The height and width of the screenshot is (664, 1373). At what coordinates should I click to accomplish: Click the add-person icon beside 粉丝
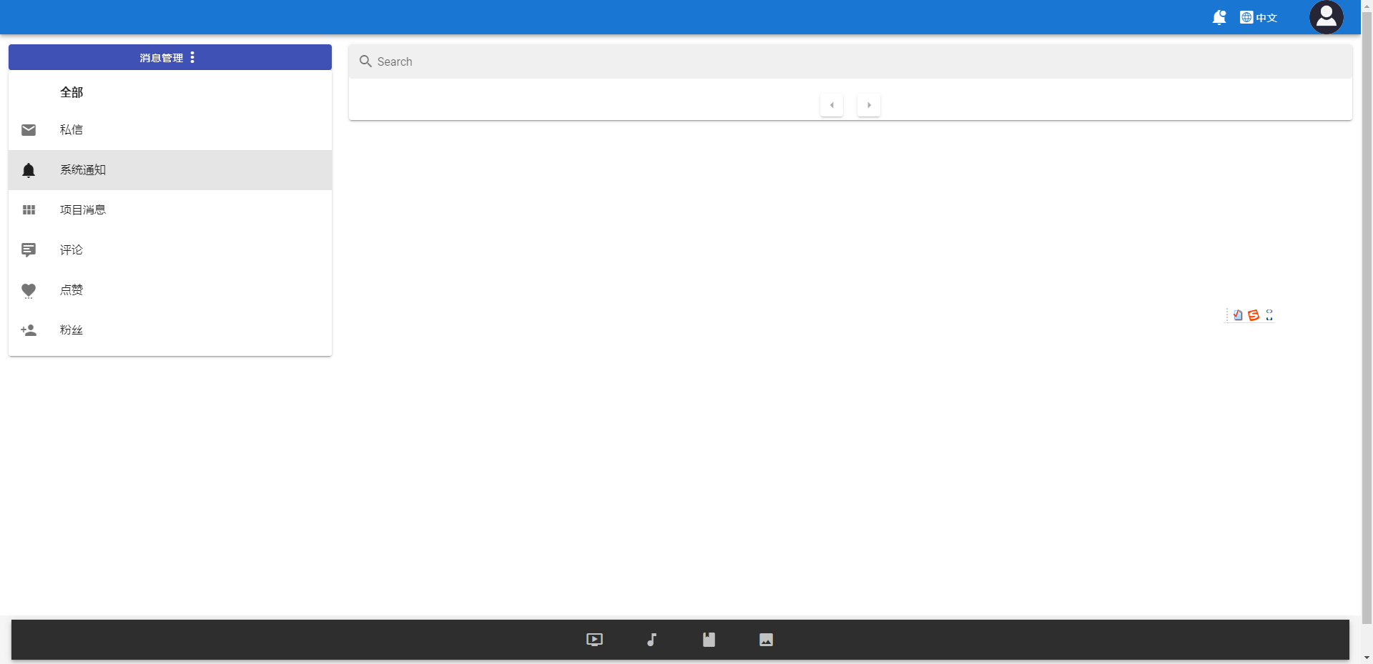tap(29, 330)
